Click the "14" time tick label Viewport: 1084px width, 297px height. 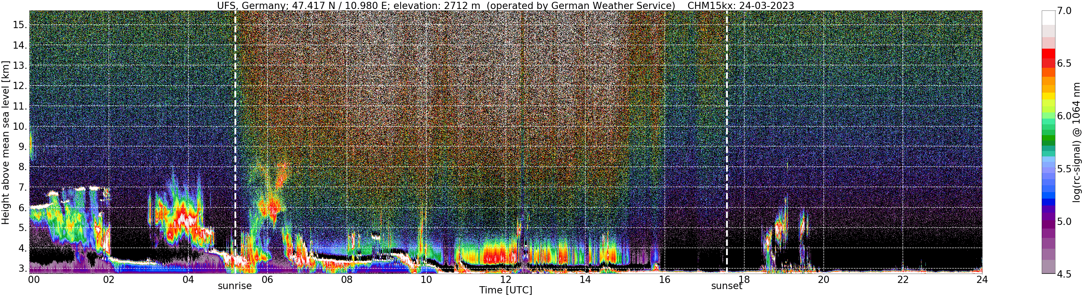point(585,279)
